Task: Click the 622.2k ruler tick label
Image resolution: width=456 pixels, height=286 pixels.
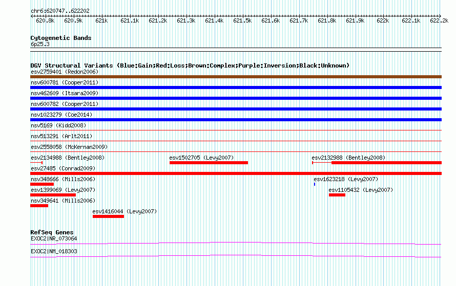Action: [x=439, y=20]
